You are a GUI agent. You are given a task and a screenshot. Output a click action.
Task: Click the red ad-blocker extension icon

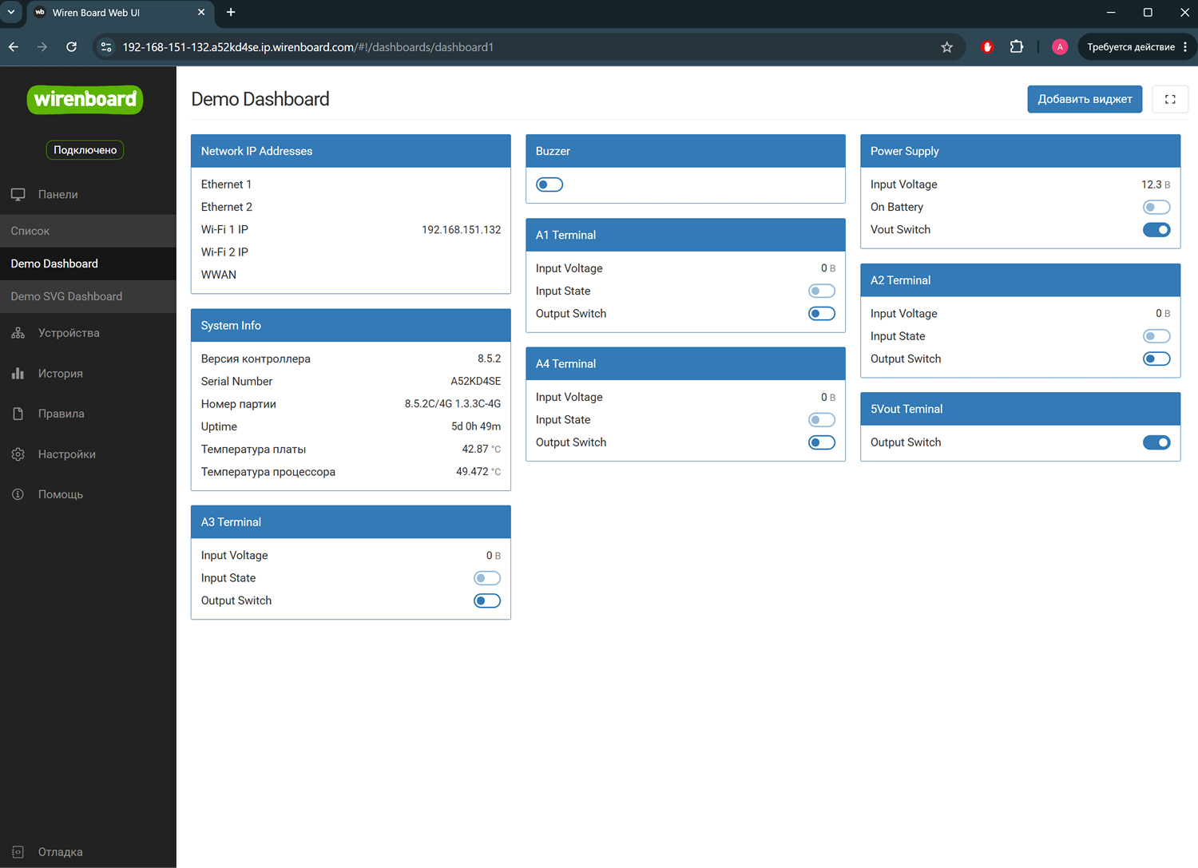pos(987,47)
